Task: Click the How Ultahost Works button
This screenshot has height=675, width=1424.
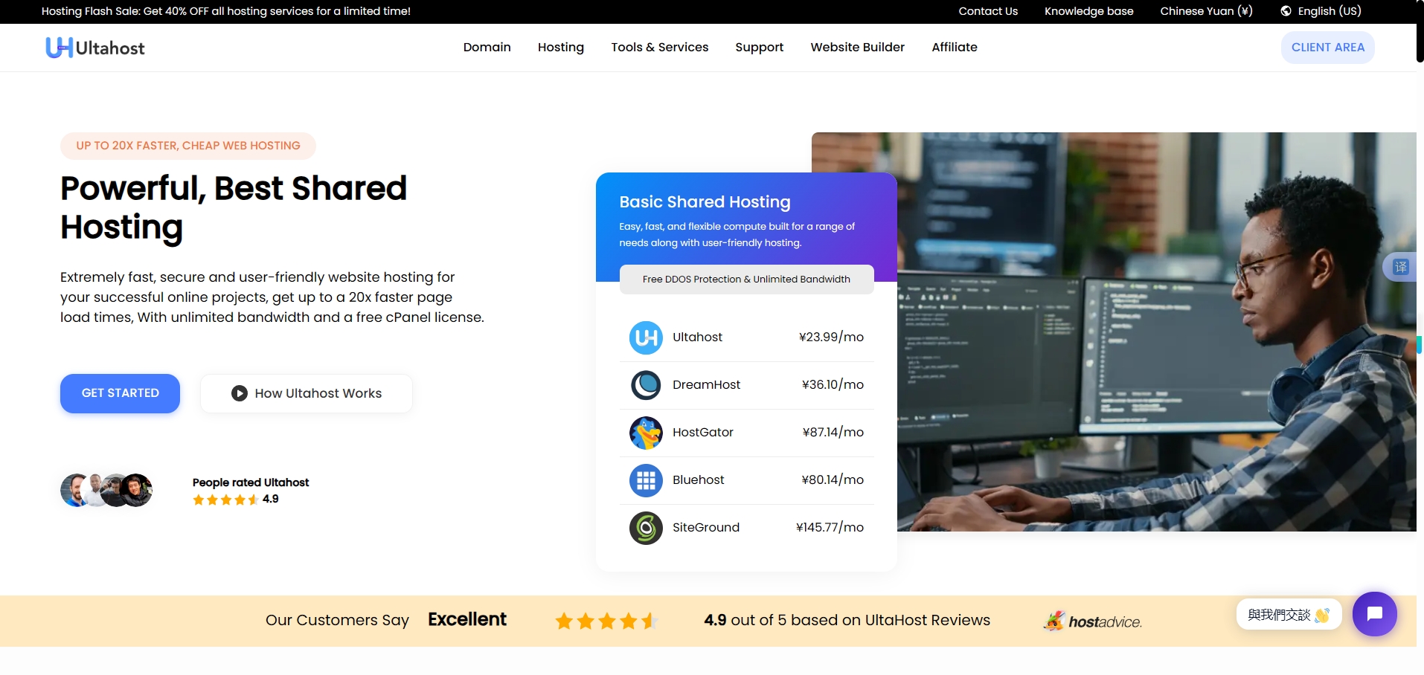Action: (307, 393)
